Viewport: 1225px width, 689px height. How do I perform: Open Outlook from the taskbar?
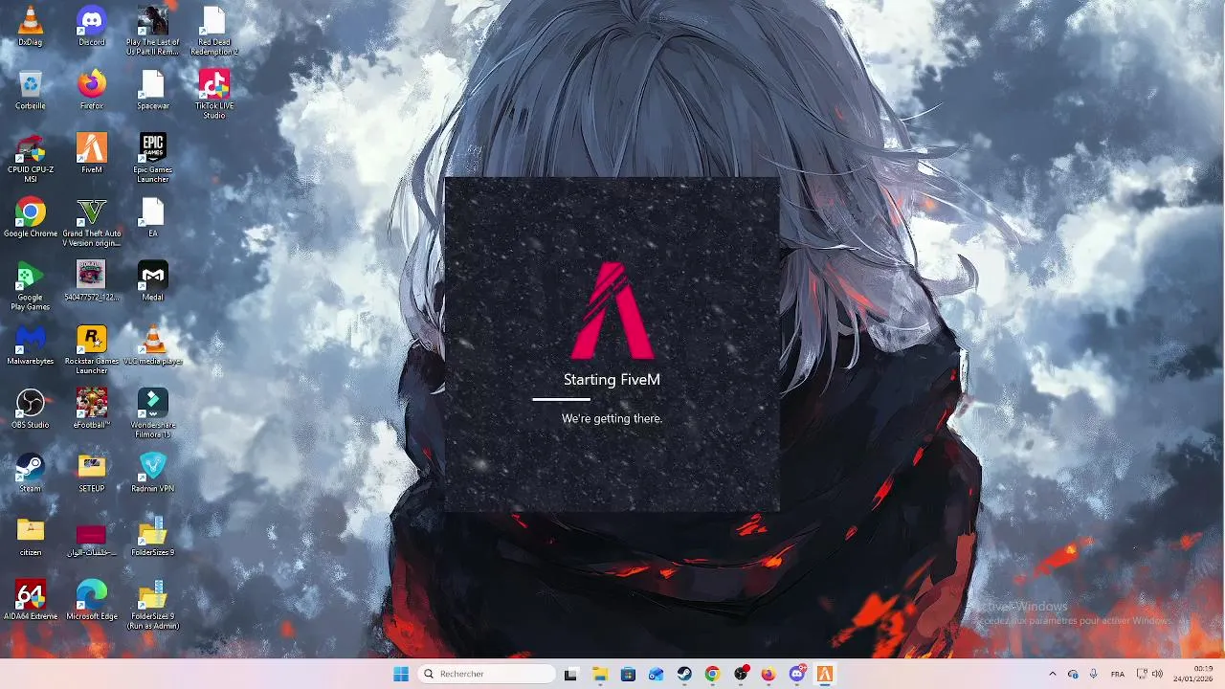pos(656,674)
